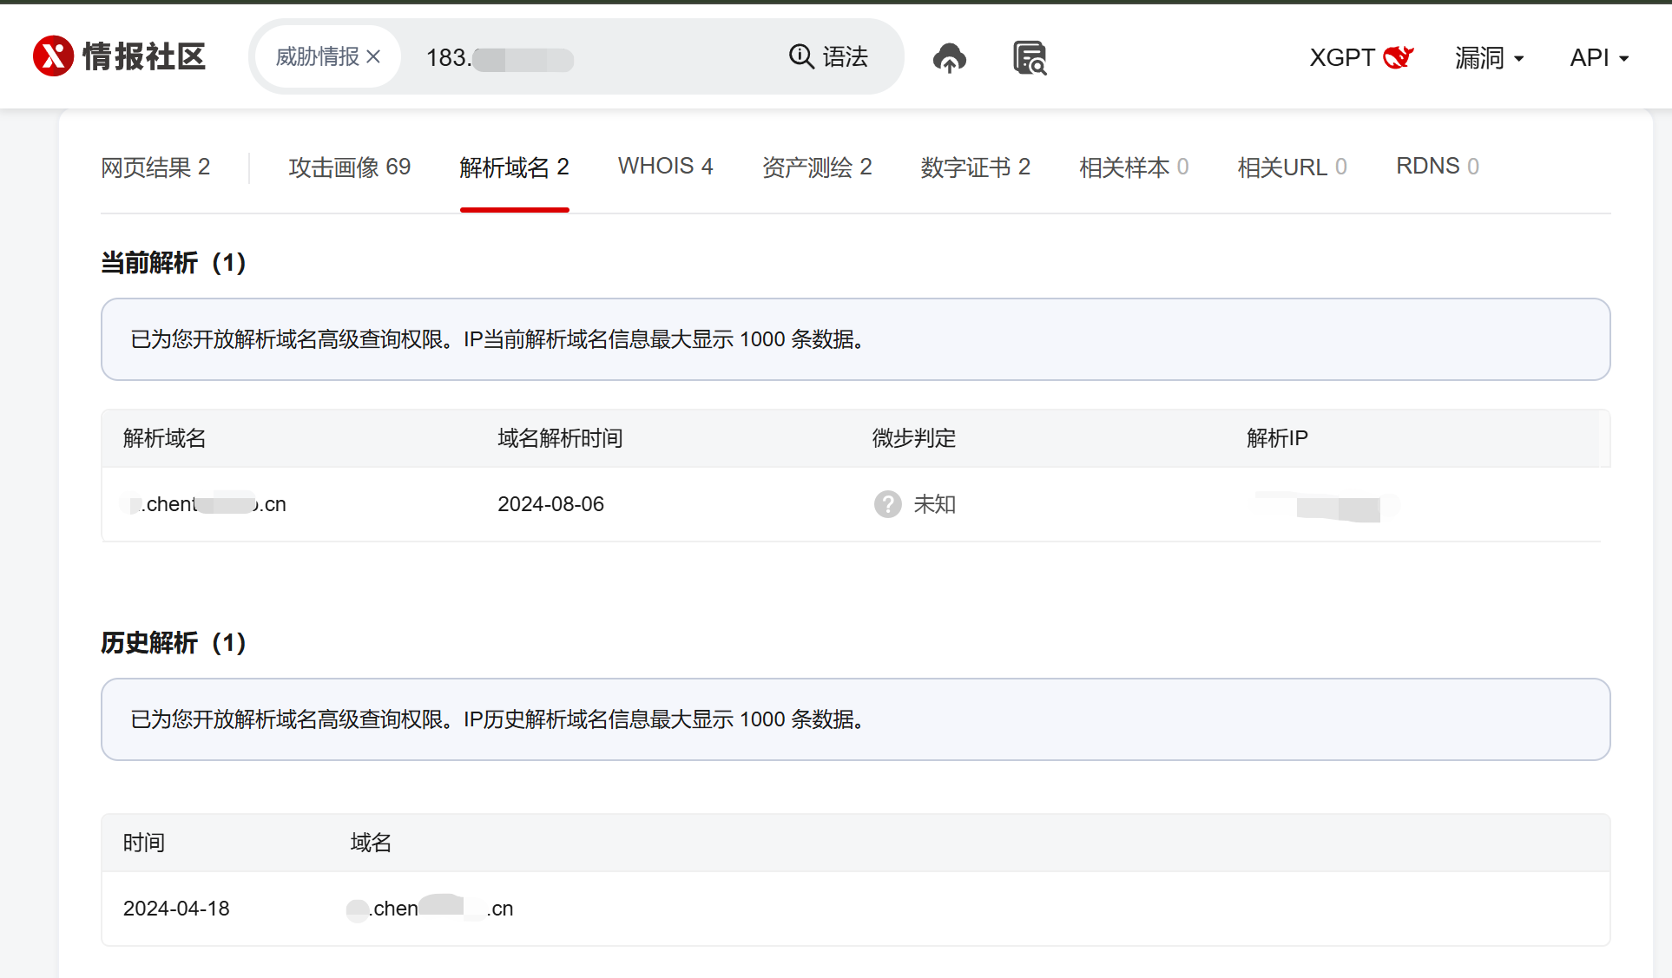The image size is (1672, 978).
Task: Click the 当前解析 (1) heading
Action: [x=174, y=262]
